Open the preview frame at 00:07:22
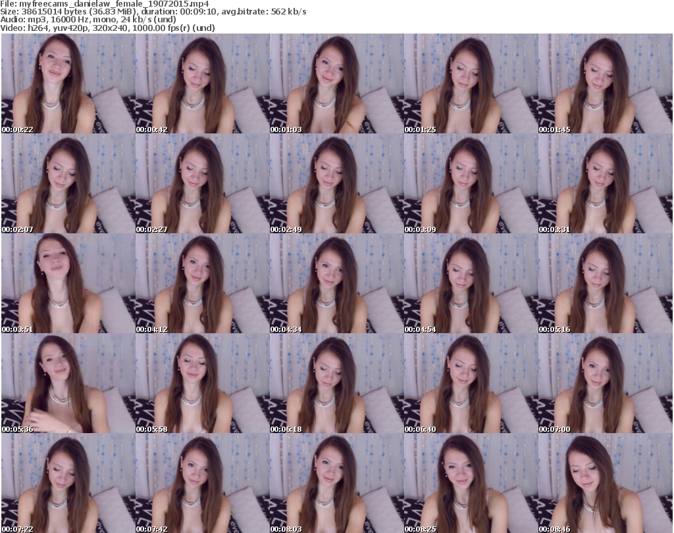674x533 pixels. pos(68,483)
